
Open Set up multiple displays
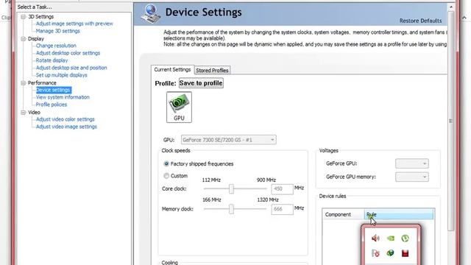click(x=62, y=75)
